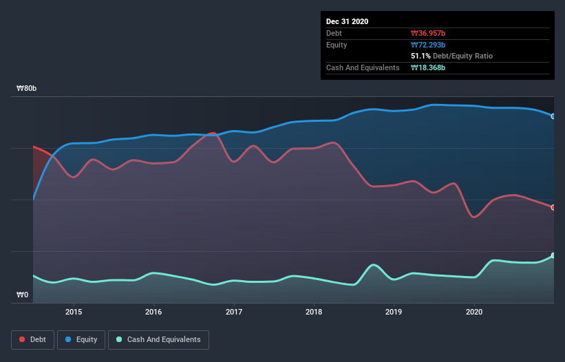The width and height of the screenshot is (565, 362).
Task: Click the 2018 x-axis label
Action: pos(314,312)
